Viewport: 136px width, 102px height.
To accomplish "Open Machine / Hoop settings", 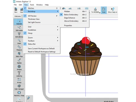I will [x=19, y=94].
